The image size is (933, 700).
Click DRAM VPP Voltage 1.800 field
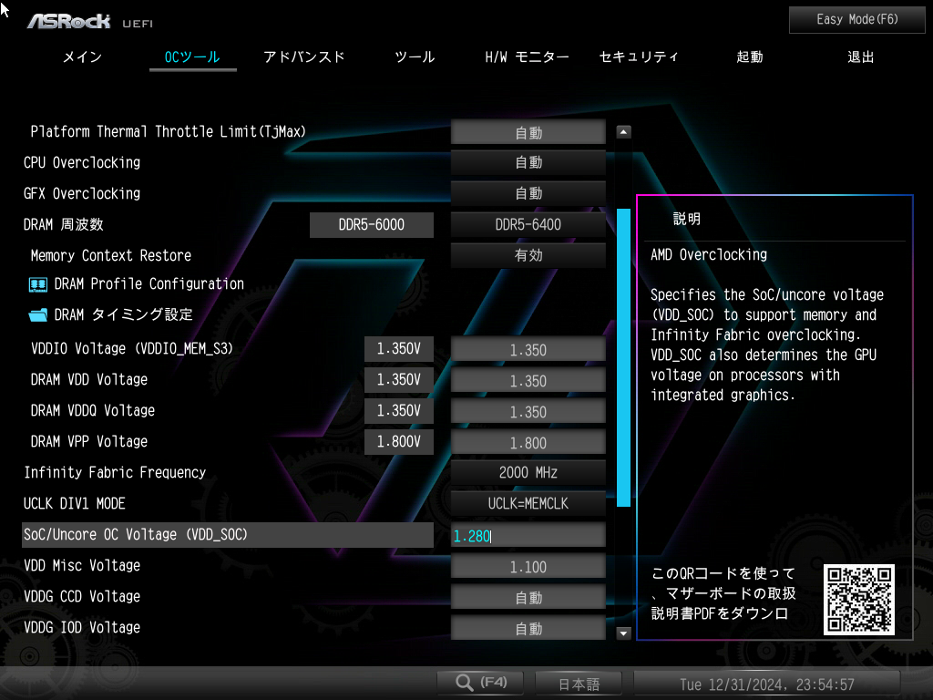(x=528, y=442)
